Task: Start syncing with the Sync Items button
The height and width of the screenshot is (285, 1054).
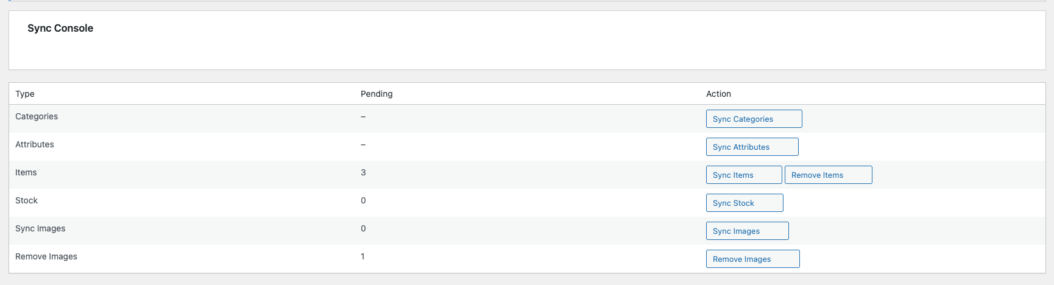Action: coord(743,175)
